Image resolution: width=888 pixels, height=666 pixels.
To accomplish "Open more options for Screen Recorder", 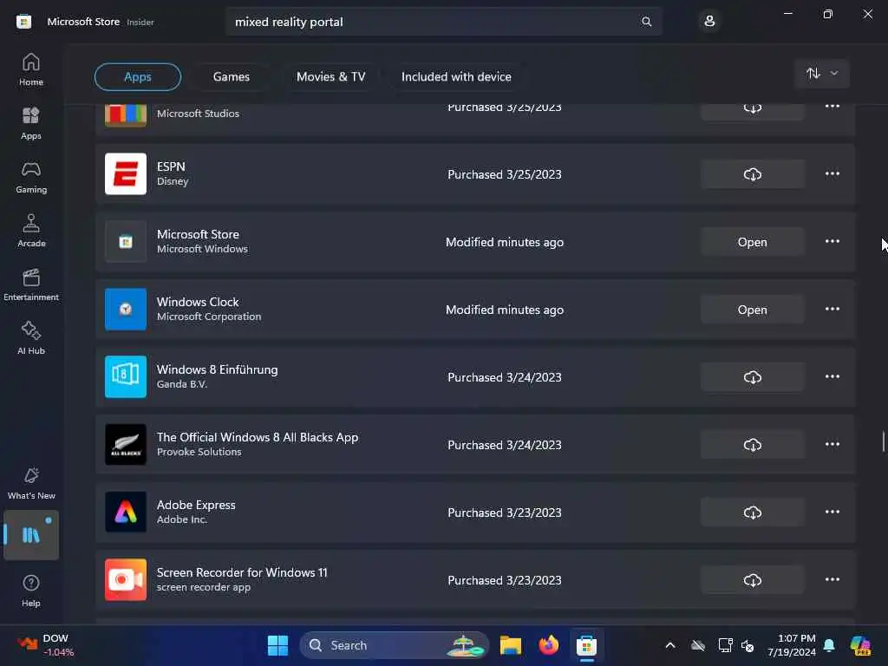I will point(832,579).
